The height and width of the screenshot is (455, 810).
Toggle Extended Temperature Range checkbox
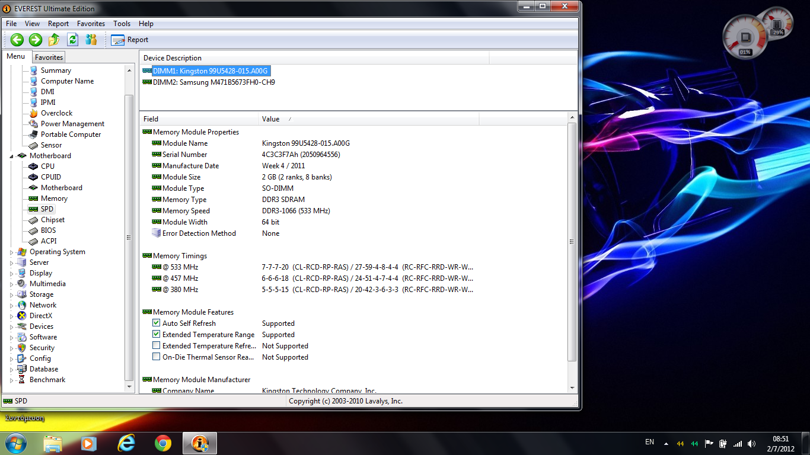[x=157, y=335]
